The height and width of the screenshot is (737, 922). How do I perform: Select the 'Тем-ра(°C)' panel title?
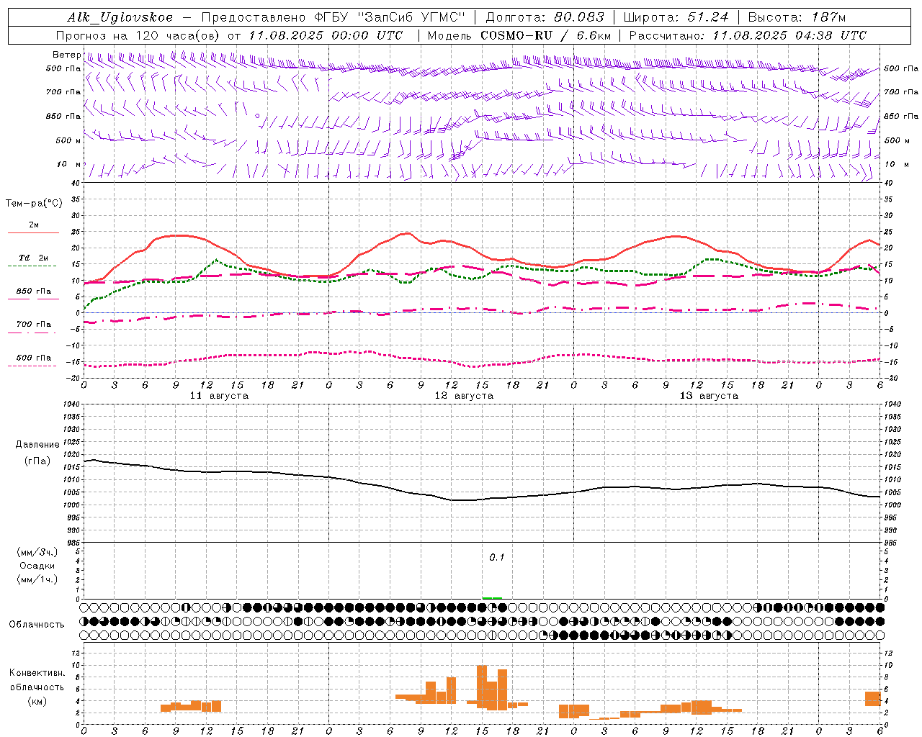[x=34, y=204]
